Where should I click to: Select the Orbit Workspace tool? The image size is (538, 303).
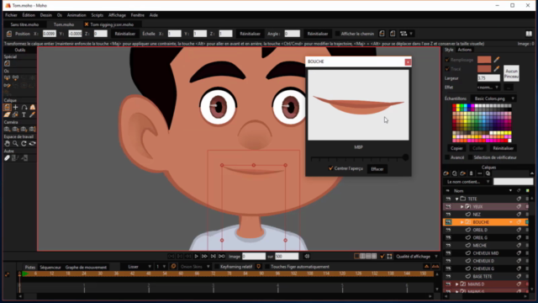pos(32,144)
